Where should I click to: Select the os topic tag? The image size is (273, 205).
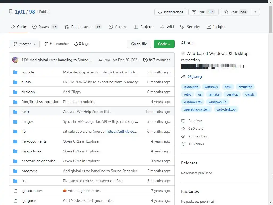(x=200, y=94)
